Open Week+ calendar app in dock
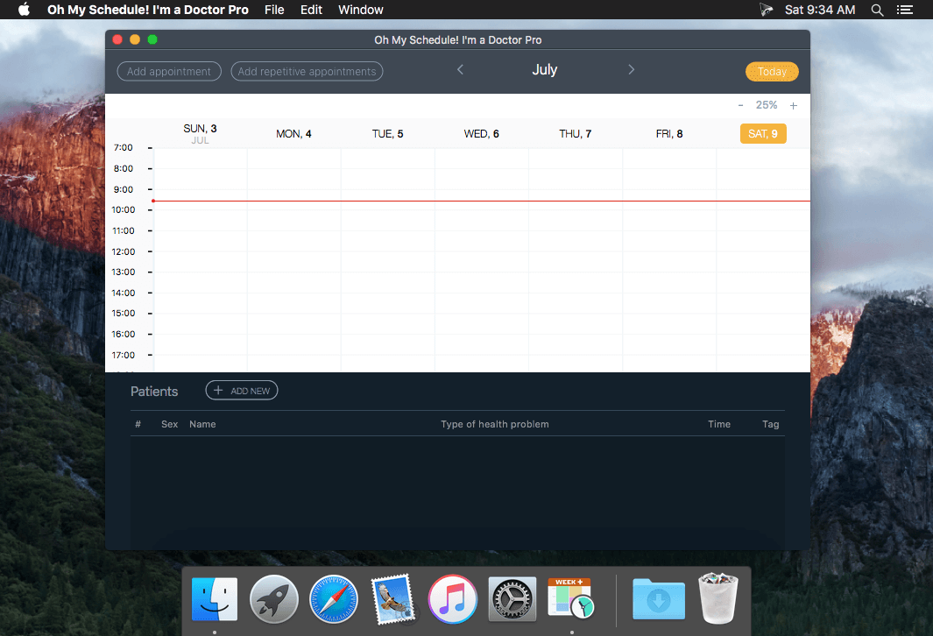This screenshot has width=933, height=636. click(570, 598)
